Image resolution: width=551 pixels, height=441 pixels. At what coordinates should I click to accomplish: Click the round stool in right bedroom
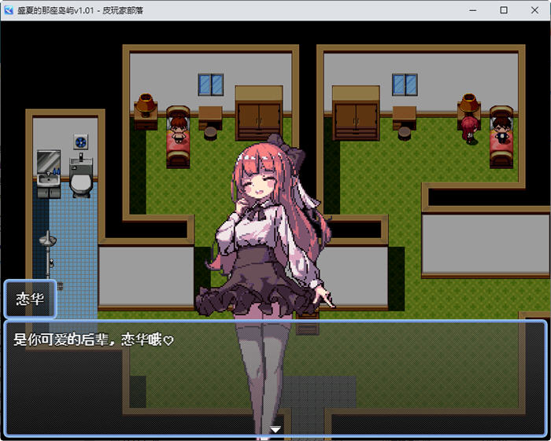[x=404, y=134]
